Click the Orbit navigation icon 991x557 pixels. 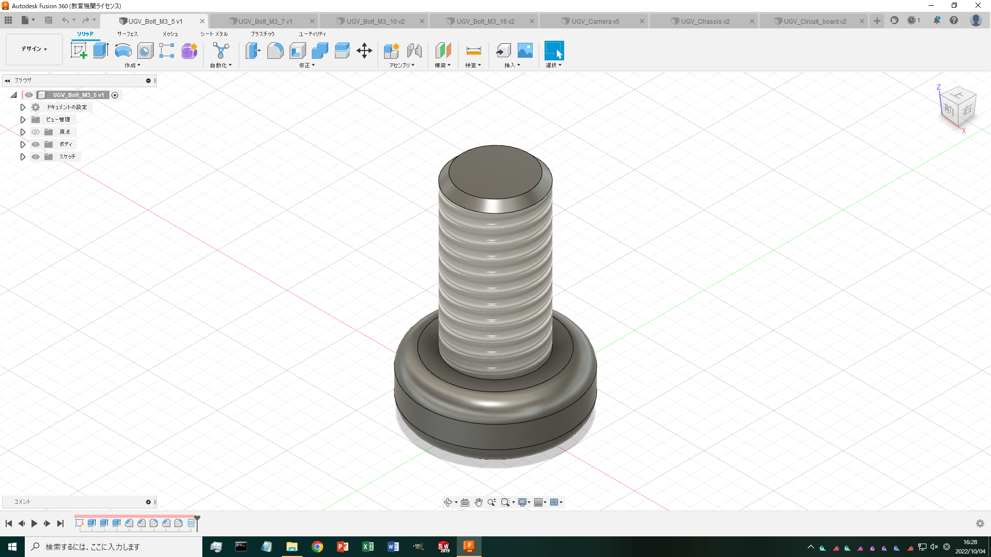click(x=448, y=502)
